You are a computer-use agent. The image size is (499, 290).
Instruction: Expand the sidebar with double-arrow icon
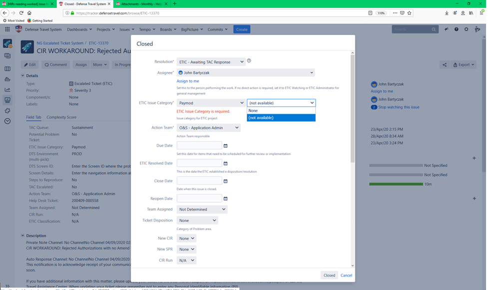(7, 286)
